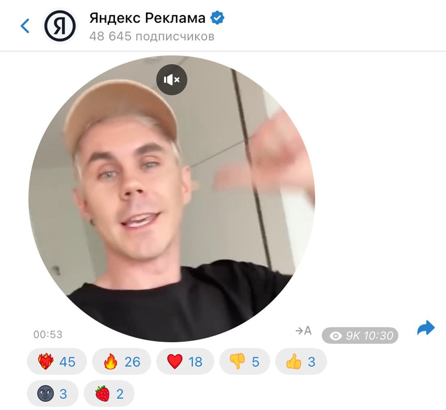
Task: Play the round video message
Action: (172, 198)
